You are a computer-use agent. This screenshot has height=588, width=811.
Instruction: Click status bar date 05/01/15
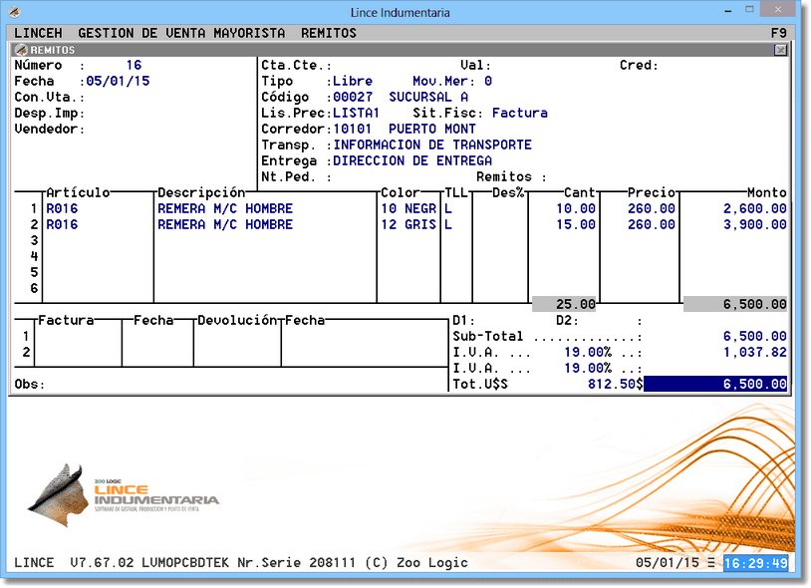(x=668, y=563)
